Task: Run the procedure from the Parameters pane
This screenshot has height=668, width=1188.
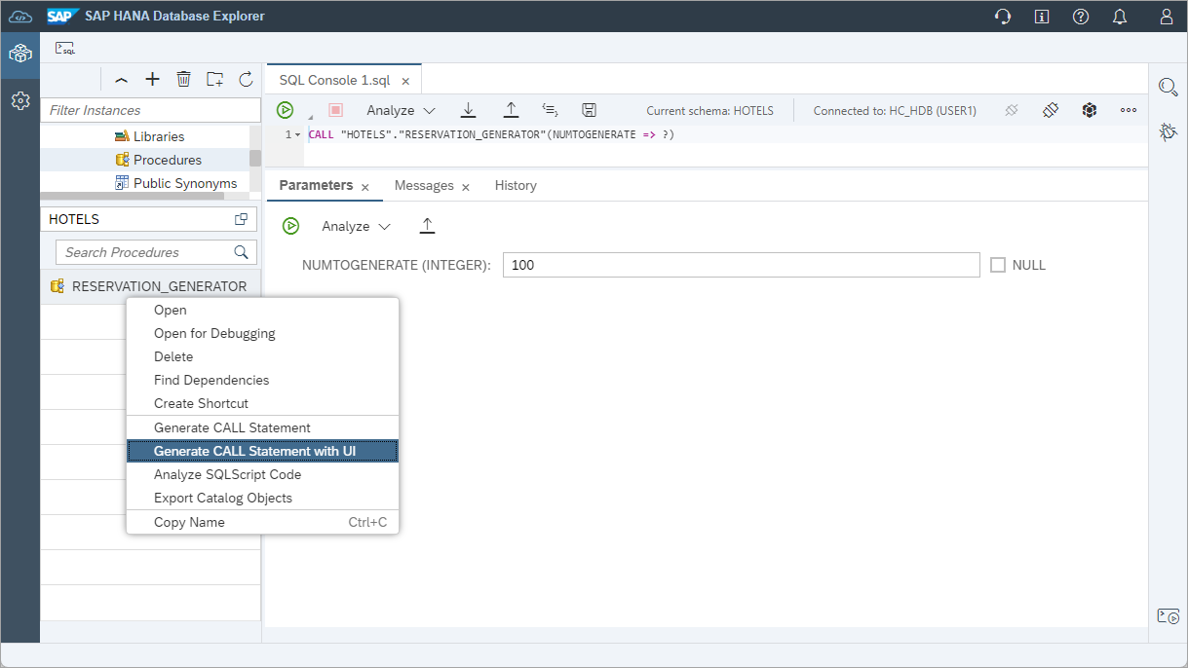Action: pos(290,226)
